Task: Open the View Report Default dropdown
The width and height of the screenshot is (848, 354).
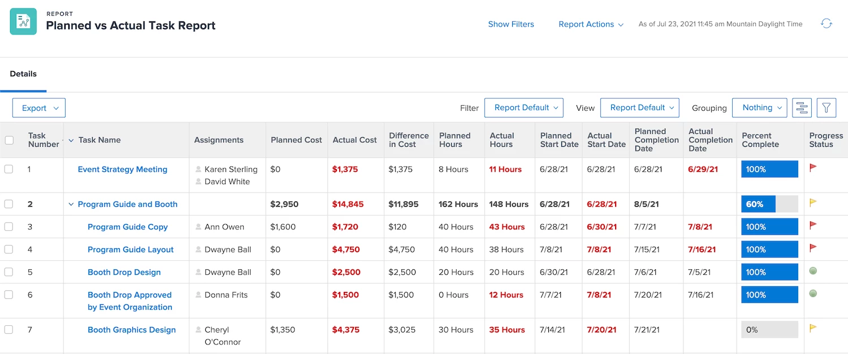Action: (639, 107)
